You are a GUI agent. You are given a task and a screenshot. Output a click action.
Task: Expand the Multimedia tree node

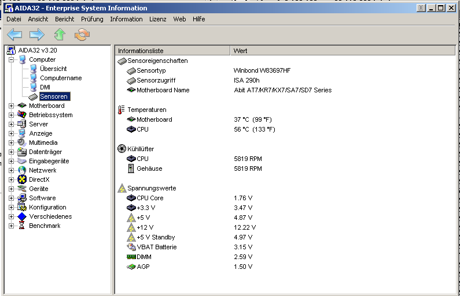11,143
